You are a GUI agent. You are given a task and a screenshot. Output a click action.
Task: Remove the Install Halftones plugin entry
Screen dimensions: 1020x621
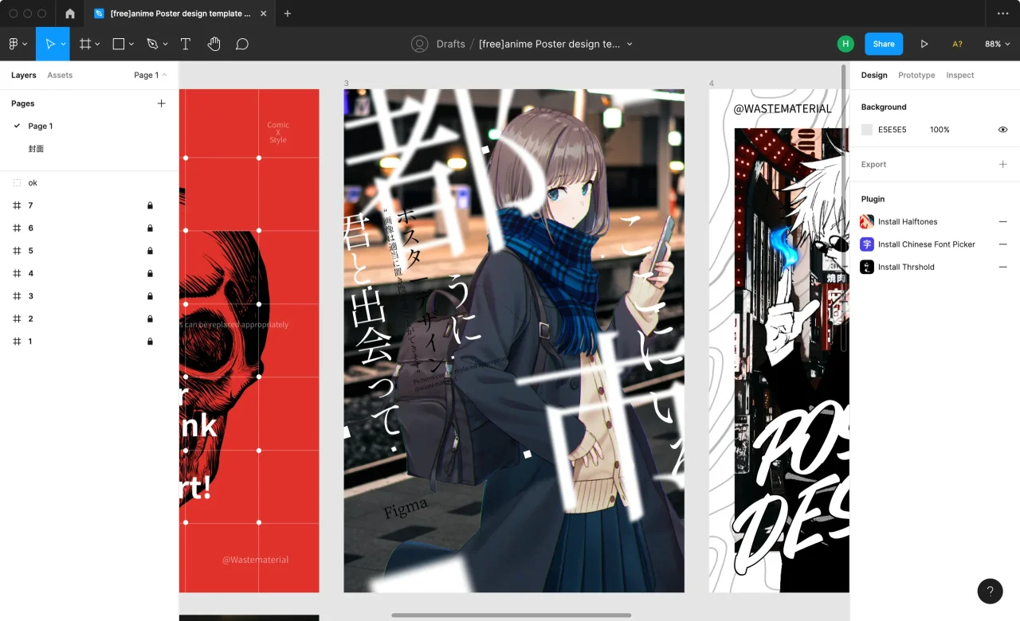[x=1003, y=222]
